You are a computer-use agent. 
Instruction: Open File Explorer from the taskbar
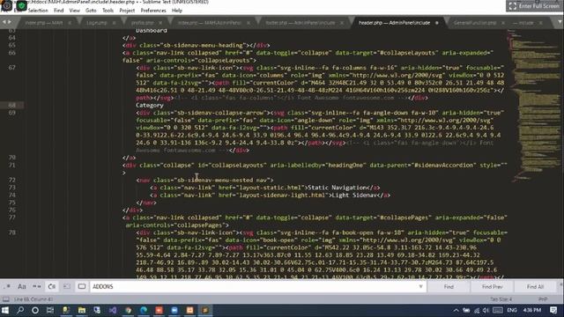(x=82, y=310)
